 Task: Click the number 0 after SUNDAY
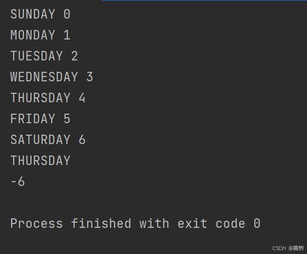coord(67,14)
